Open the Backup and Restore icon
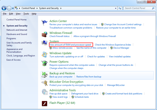Viewport: 157px width, 110px height. click(x=44, y=75)
